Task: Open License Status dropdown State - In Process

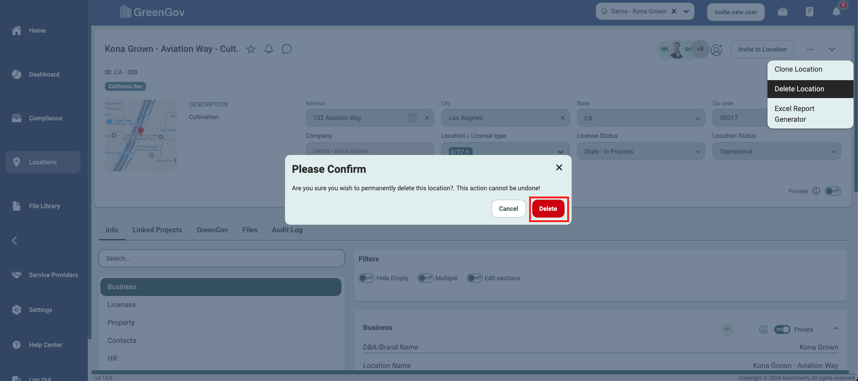Action: coord(641,151)
